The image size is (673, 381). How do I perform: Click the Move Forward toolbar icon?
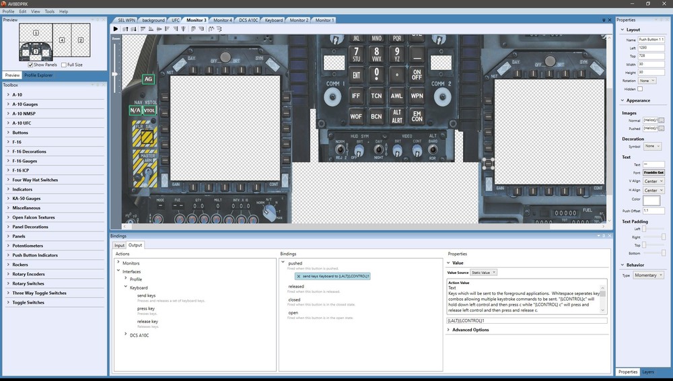pyautogui.click(x=125, y=29)
